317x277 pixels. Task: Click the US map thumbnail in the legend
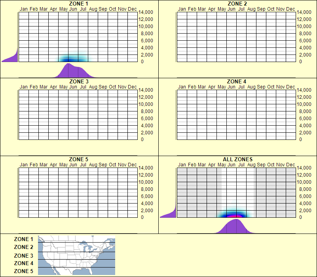coord(75,256)
